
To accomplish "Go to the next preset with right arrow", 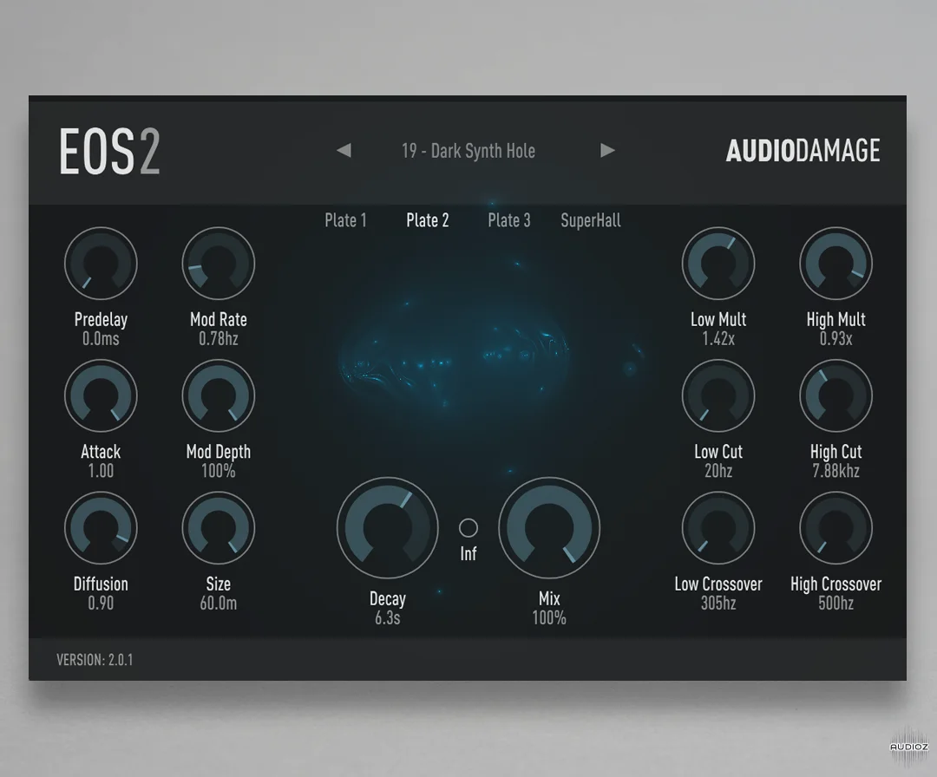I will pos(607,151).
